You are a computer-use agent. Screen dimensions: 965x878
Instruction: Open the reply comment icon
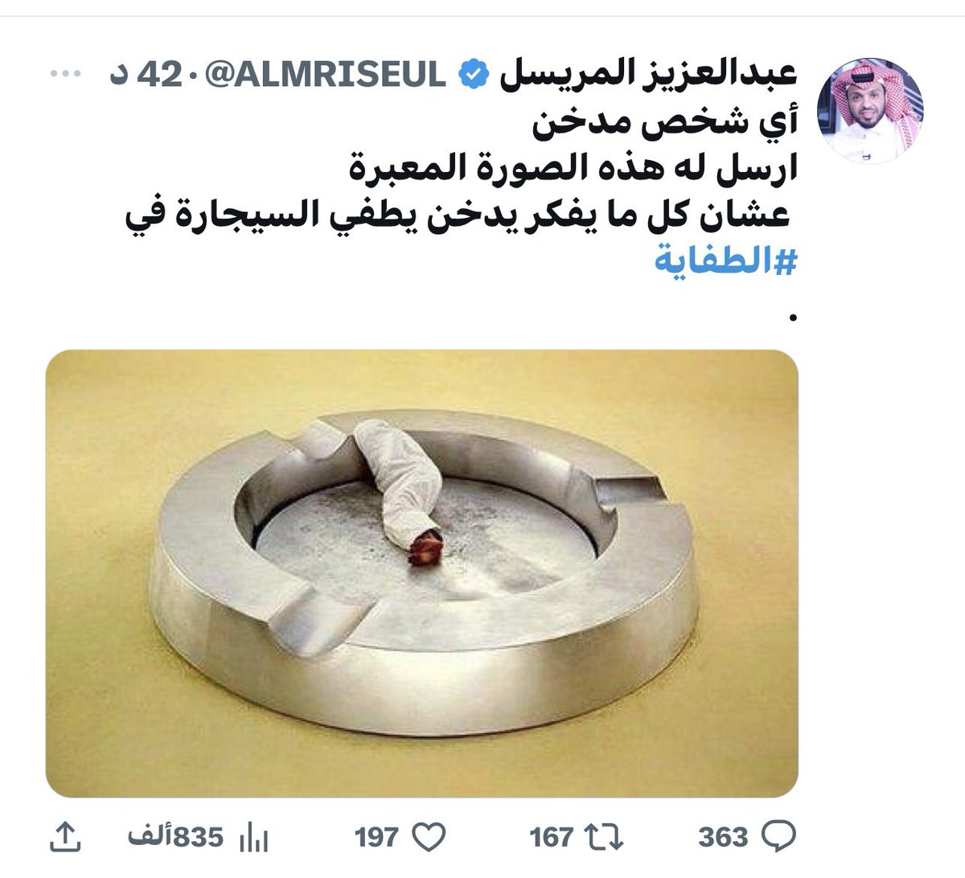tap(778, 837)
